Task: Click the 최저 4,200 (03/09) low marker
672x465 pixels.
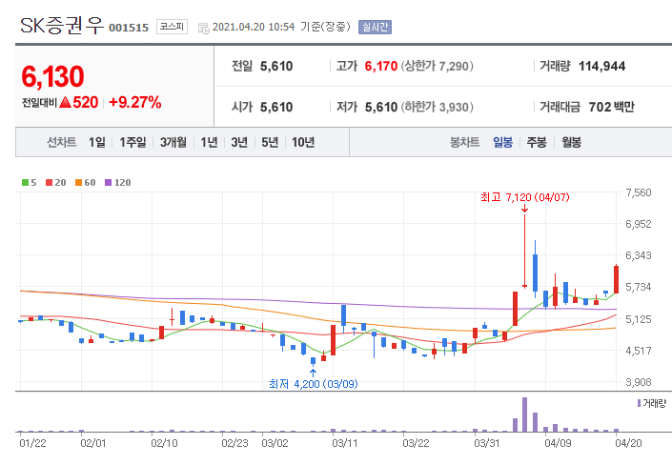Action: point(314,384)
